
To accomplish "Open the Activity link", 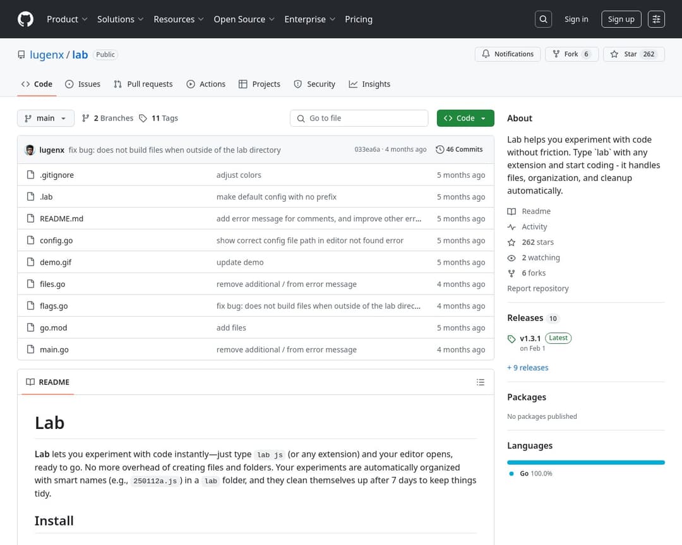I will tap(527, 227).
